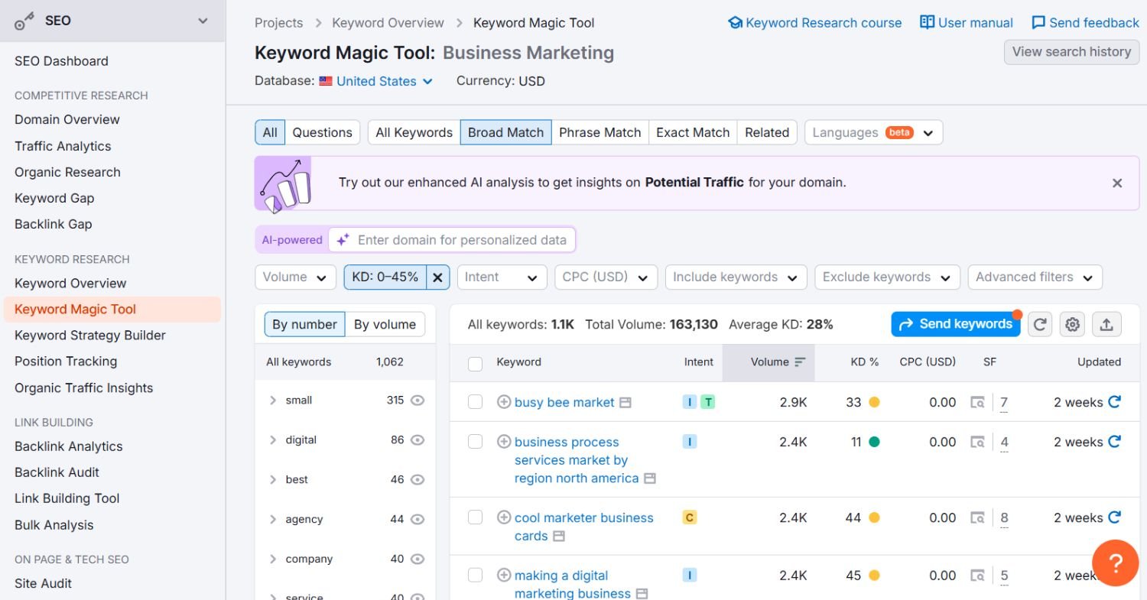Viewport: 1147px width, 600px height.
Task: Select the Phrase Match tab
Action: tap(599, 132)
